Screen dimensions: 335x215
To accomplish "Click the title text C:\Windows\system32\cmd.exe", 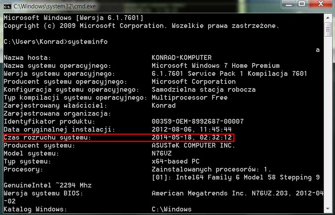I will tap(55, 6).
